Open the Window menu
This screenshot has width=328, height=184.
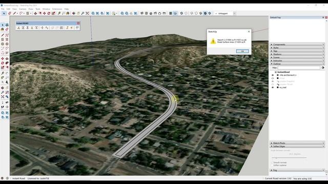(46, 9)
